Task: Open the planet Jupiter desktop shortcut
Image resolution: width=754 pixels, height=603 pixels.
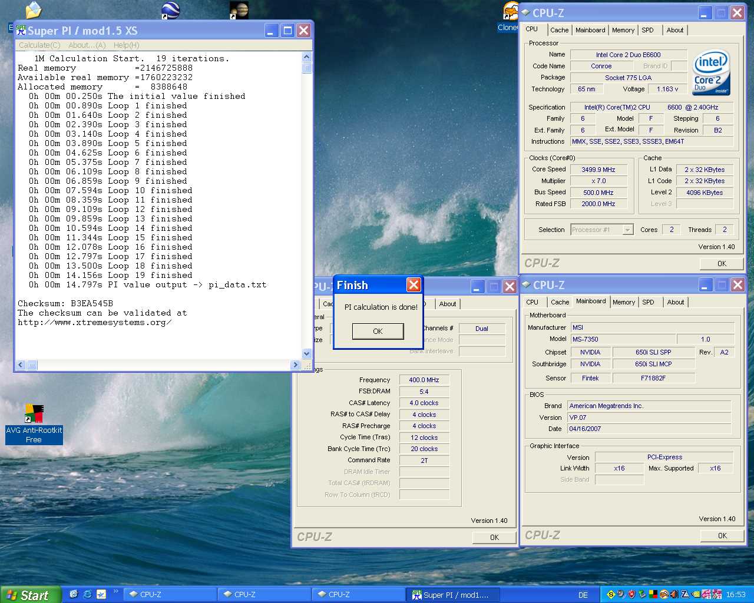Action: coord(239,10)
